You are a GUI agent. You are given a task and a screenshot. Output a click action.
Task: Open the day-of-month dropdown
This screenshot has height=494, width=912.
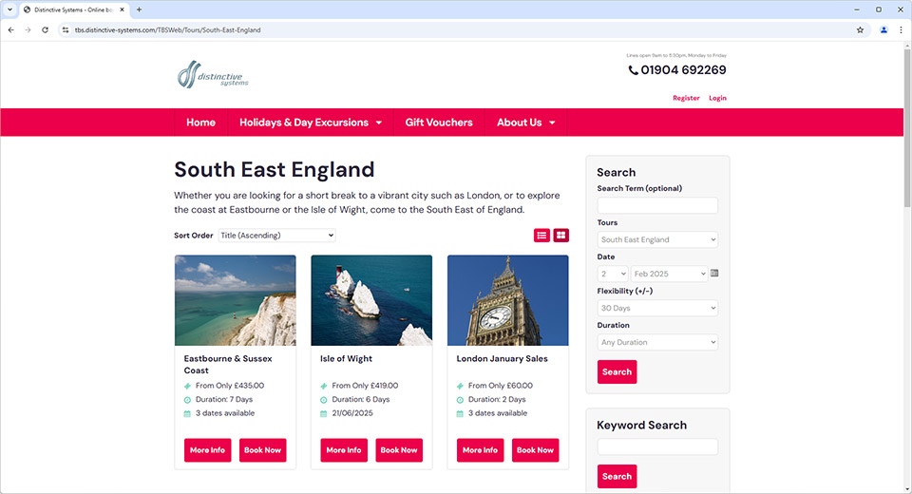pyautogui.click(x=613, y=274)
